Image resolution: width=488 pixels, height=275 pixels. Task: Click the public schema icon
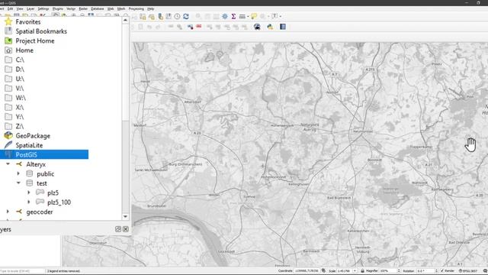pos(30,173)
